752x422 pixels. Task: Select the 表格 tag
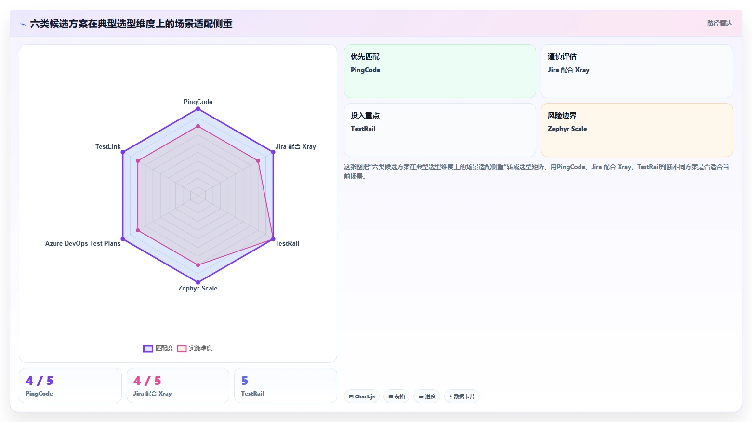pos(396,396)
